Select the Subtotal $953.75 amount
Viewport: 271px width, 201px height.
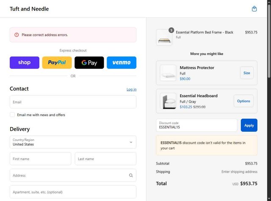pos(251,163)
